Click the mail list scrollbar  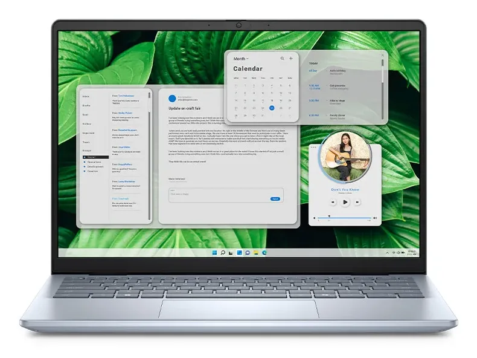[x=149, y=156]
